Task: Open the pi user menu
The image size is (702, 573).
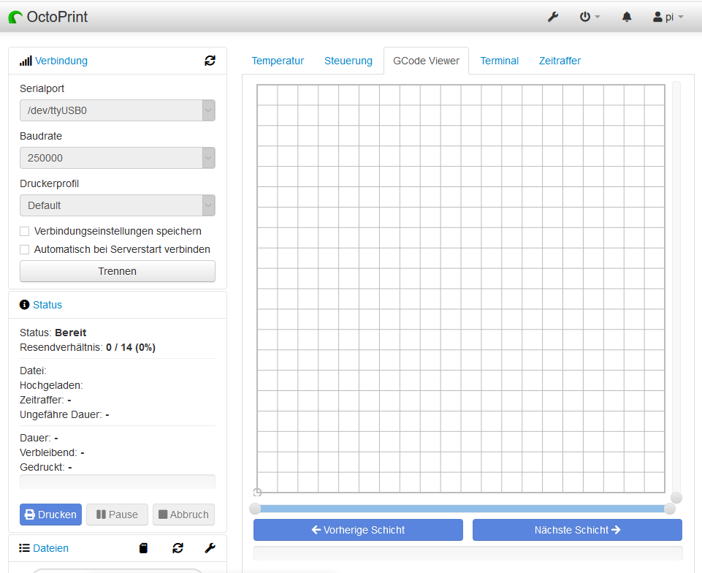Action: point(668,17)
